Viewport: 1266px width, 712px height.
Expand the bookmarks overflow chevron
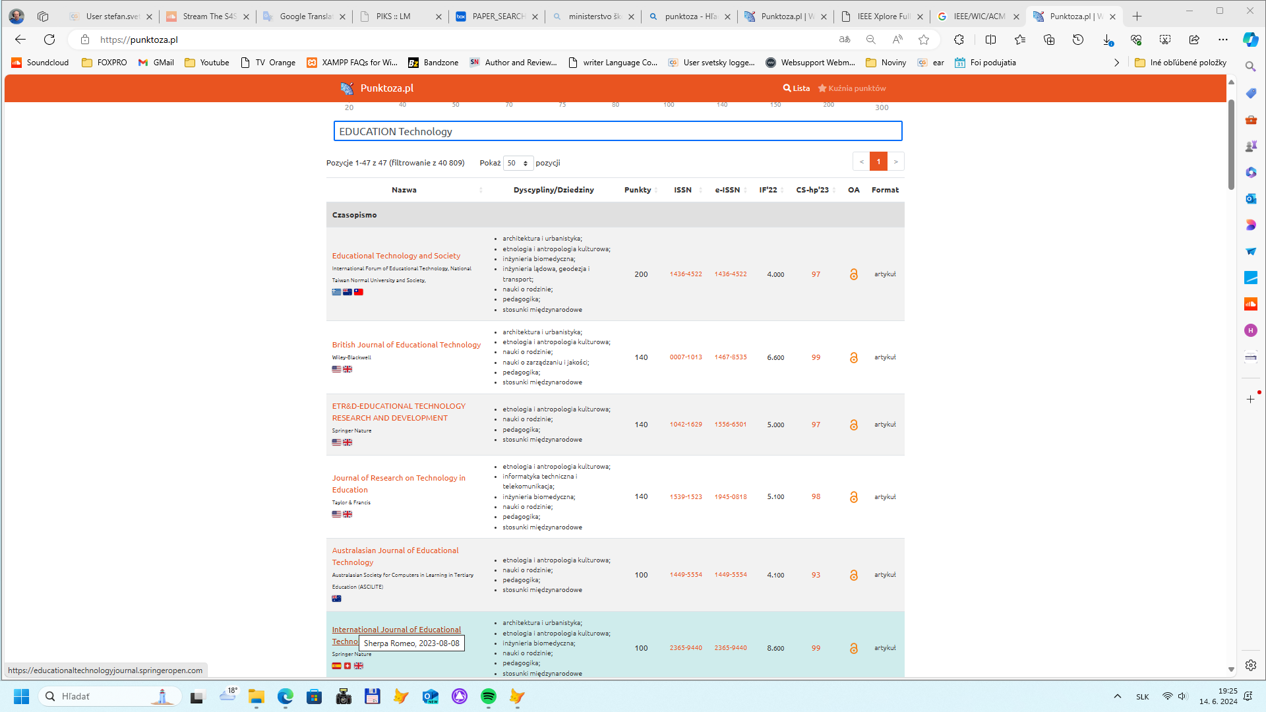[x=1116, y=63]
